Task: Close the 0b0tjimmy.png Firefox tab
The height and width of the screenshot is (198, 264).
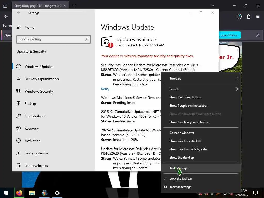Action: pyautogui.click(x=65, y=6)
